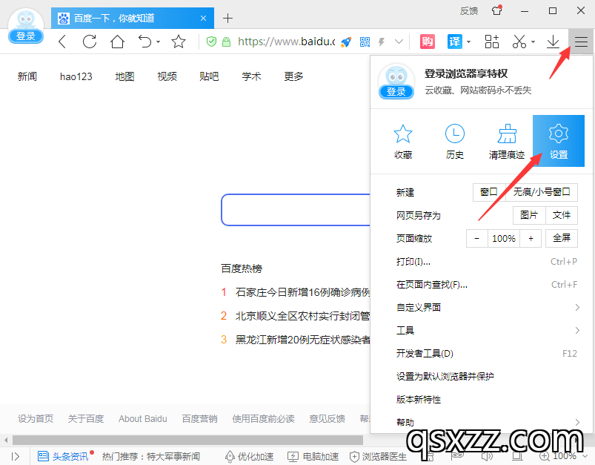Close the Baidu tab
This screenshot has height=465, width=595.
(x=203, y=19)
